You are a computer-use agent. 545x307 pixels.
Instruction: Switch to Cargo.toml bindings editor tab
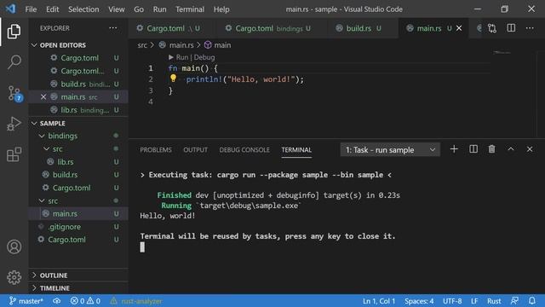tap(272, 28)
